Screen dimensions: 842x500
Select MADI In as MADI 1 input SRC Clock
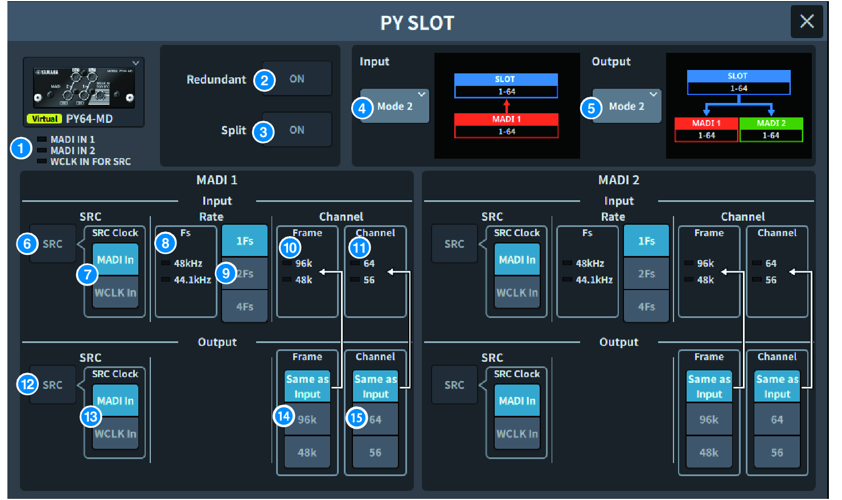116,259
